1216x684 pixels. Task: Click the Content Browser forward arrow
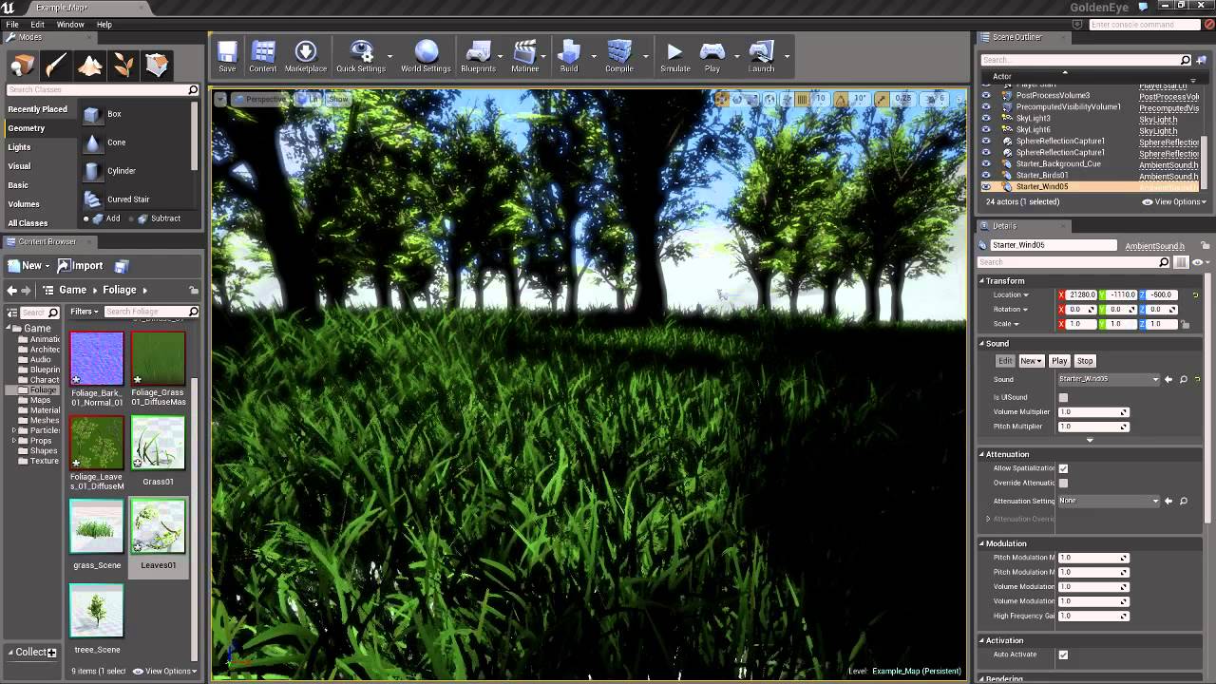point(26,290)
